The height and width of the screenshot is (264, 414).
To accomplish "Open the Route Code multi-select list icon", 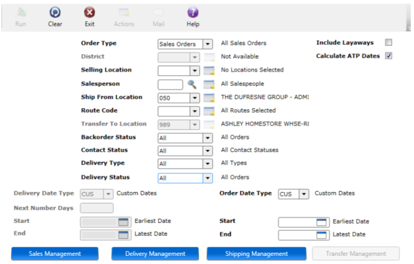I will [x=209, y=111].
